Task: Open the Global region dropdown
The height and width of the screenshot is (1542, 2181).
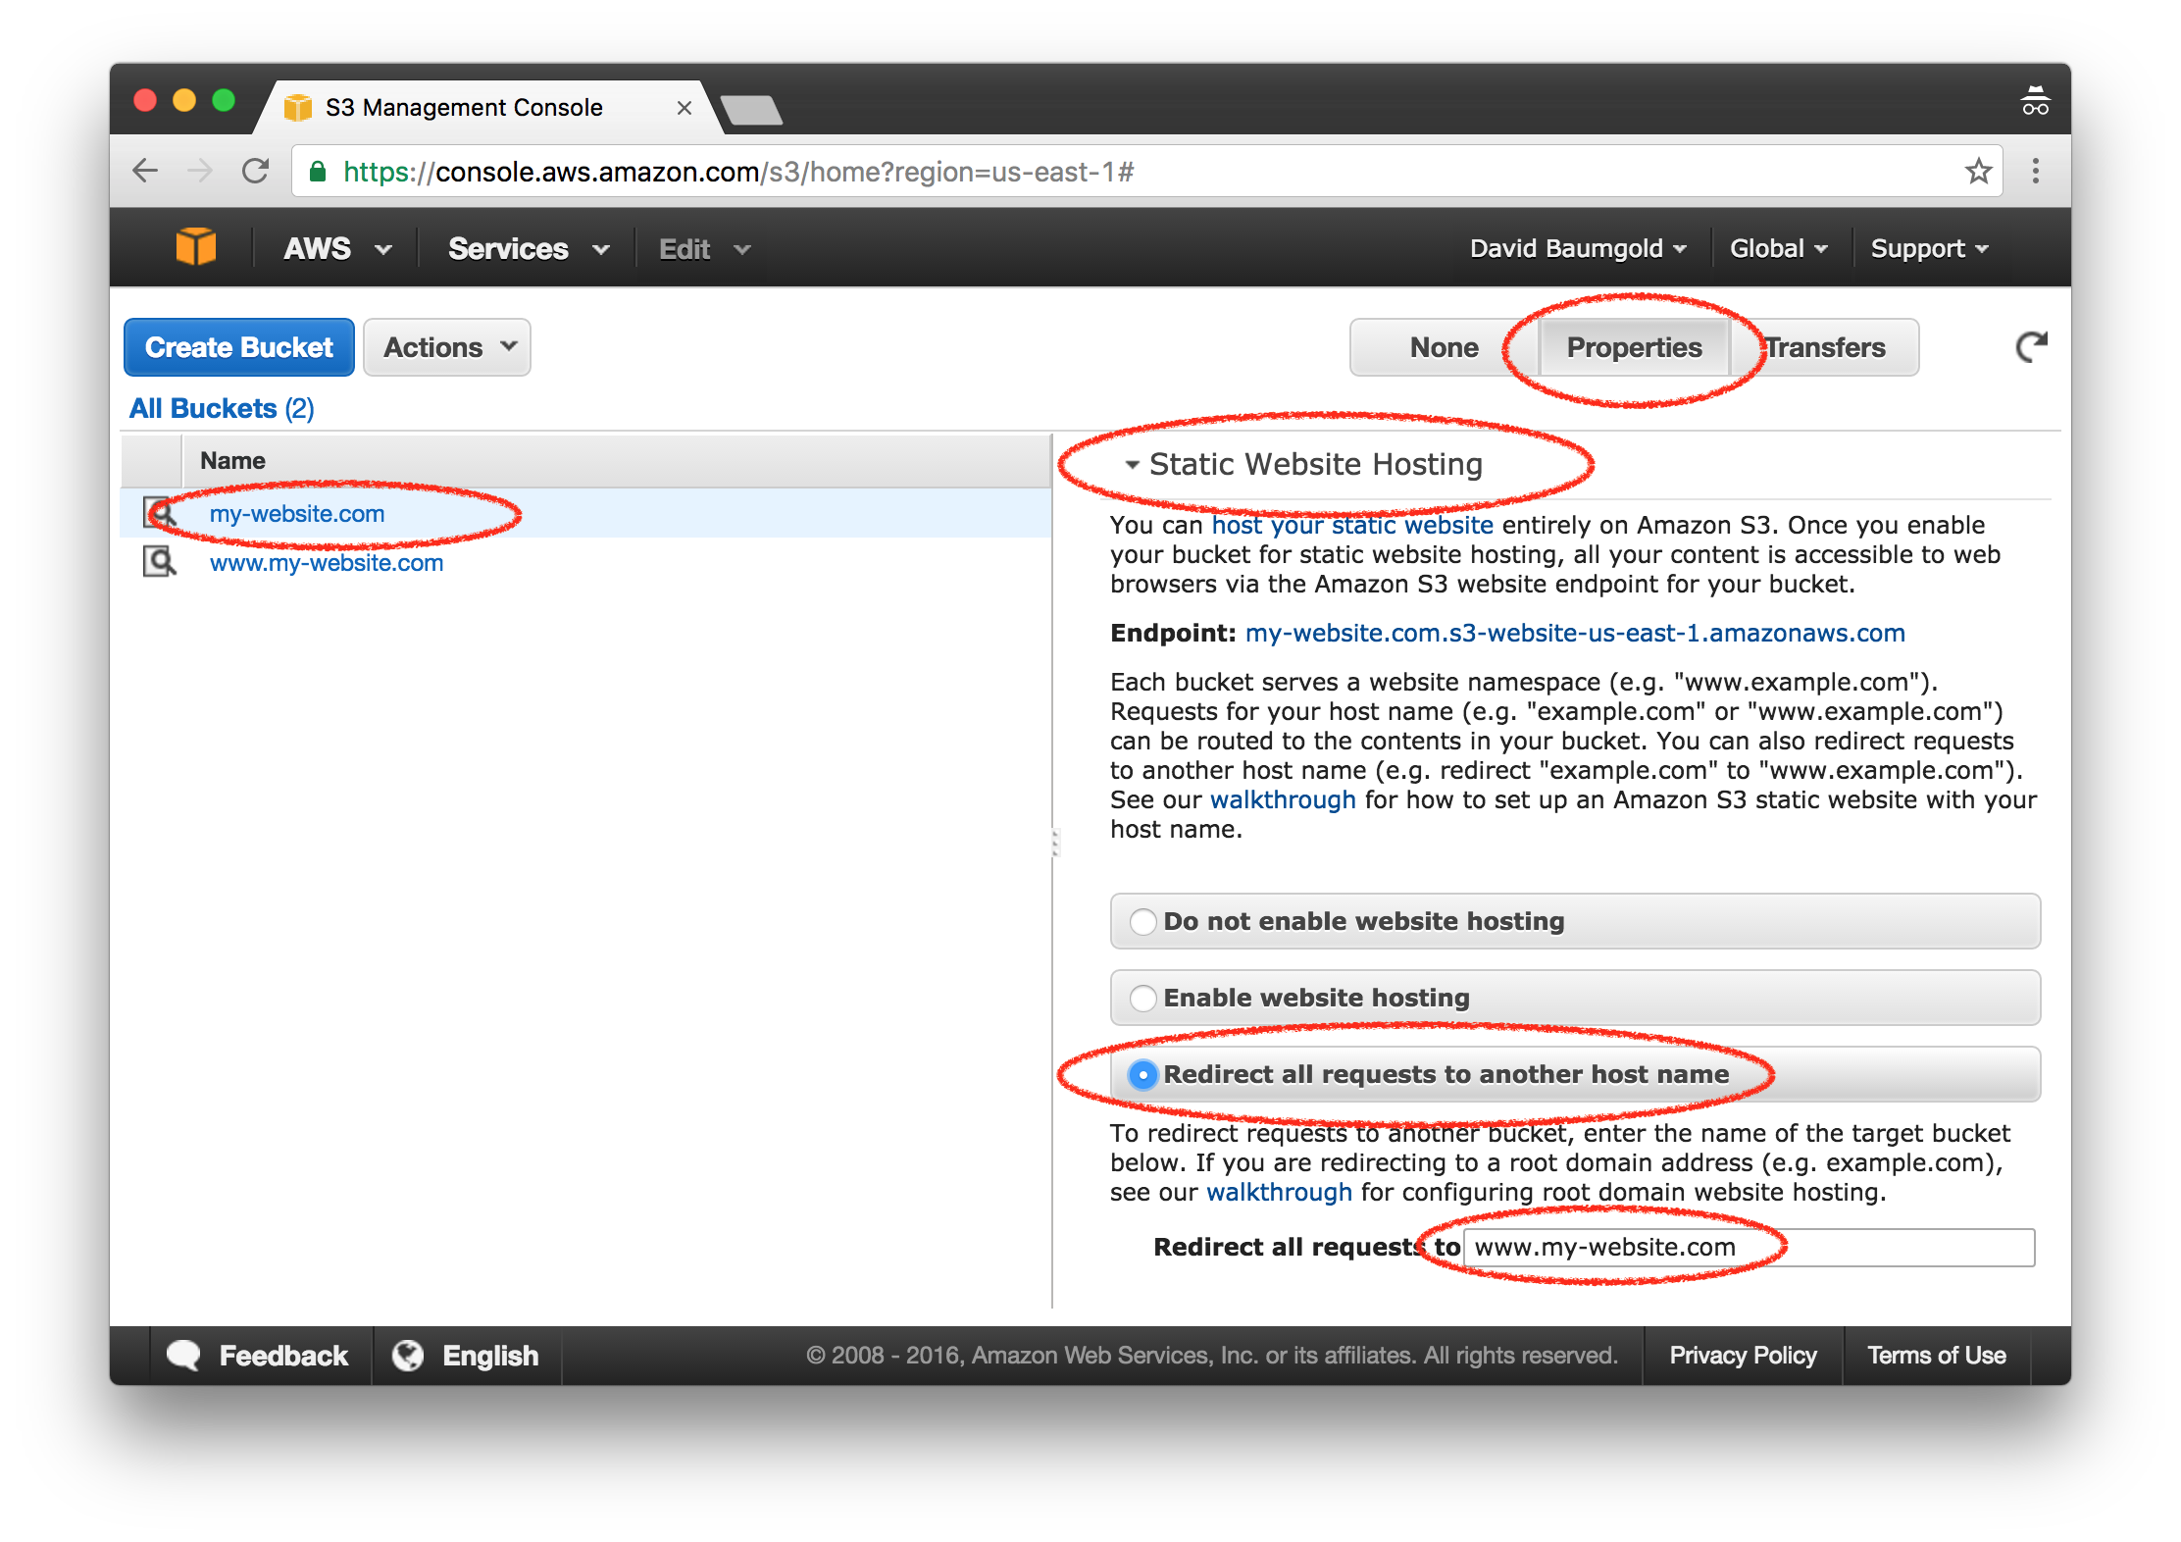Action: pyautogui.click(x=1778, y=248)
